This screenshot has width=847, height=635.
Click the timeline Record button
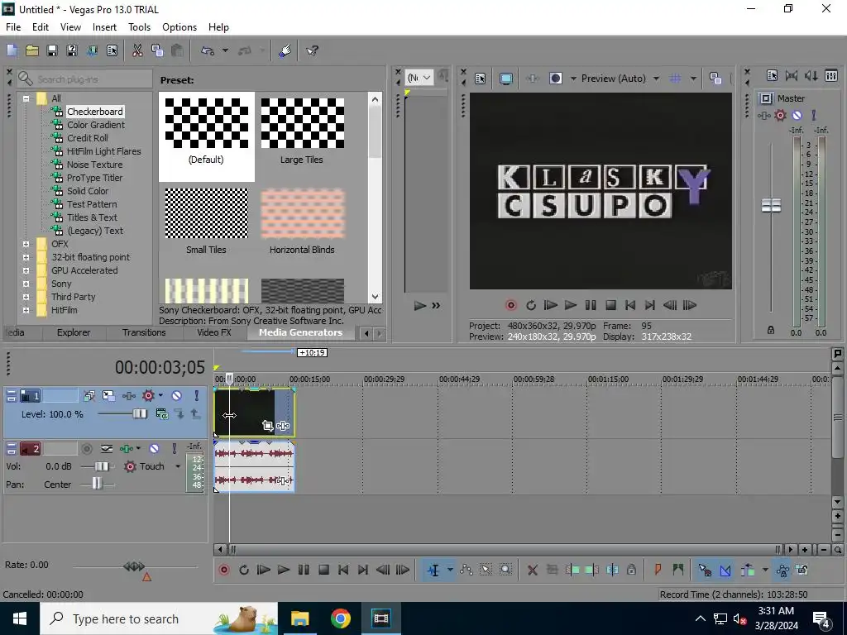(224, 570)
